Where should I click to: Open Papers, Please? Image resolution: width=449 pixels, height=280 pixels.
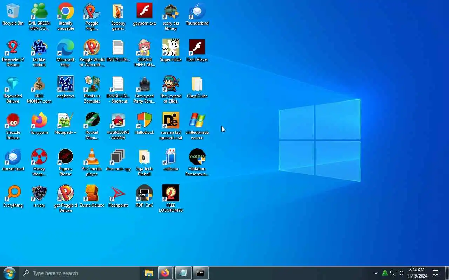tap(66, 162)
